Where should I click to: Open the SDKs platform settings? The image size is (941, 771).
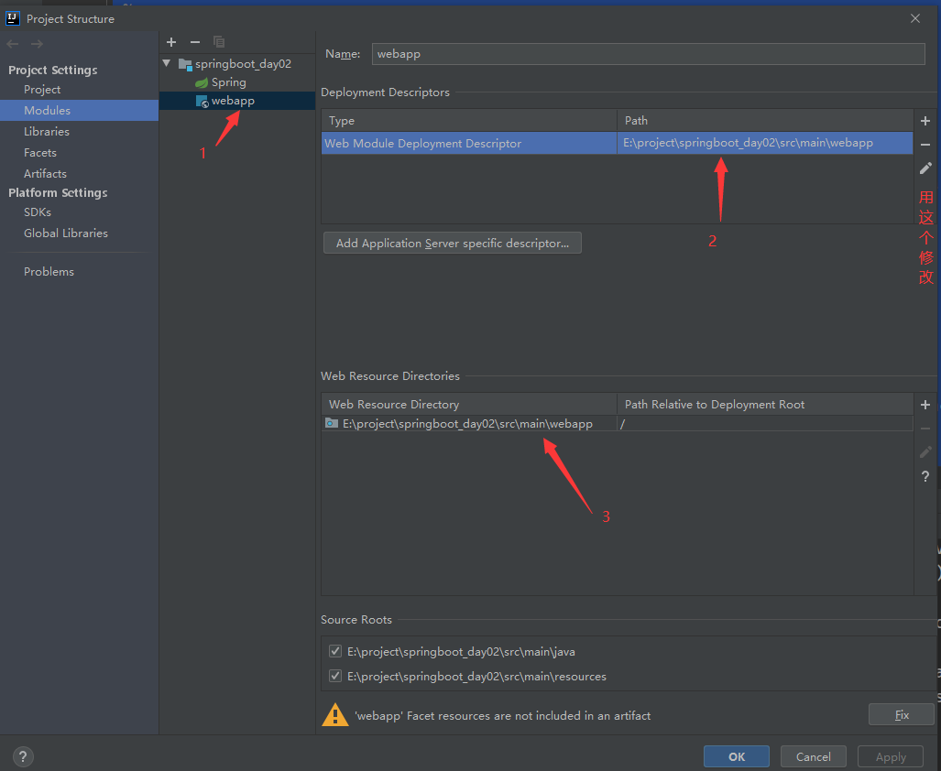pos(38,212)
